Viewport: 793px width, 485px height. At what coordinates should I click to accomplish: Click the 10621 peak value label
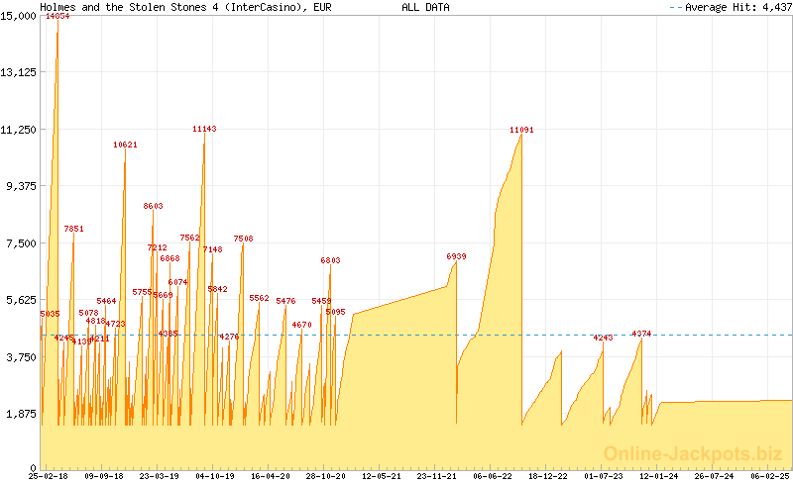tap(125, 145)
